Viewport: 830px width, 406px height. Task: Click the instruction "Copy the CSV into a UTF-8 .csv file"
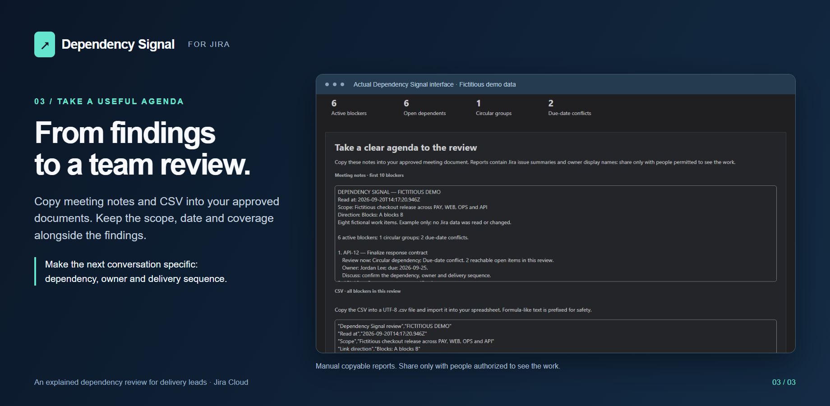point(463,310)
